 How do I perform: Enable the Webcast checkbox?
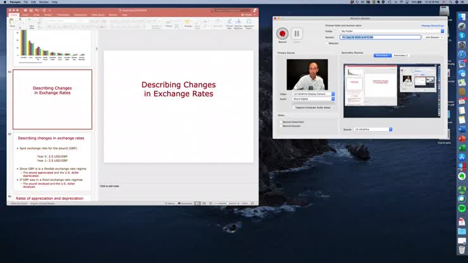(x=327, y=43)
